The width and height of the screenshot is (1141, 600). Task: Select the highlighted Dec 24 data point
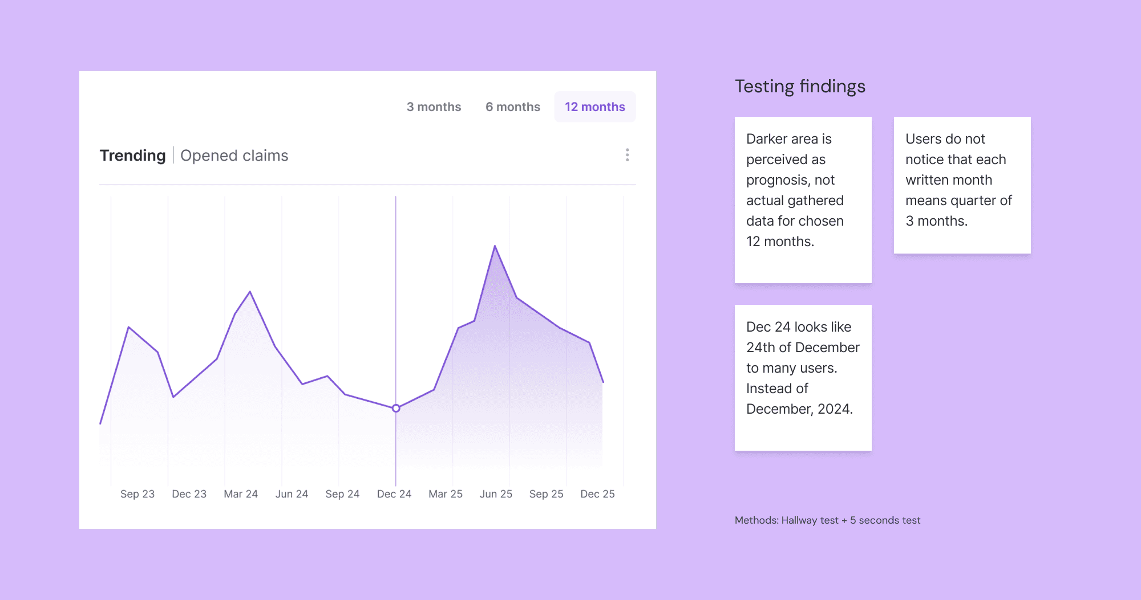(395, 408)
